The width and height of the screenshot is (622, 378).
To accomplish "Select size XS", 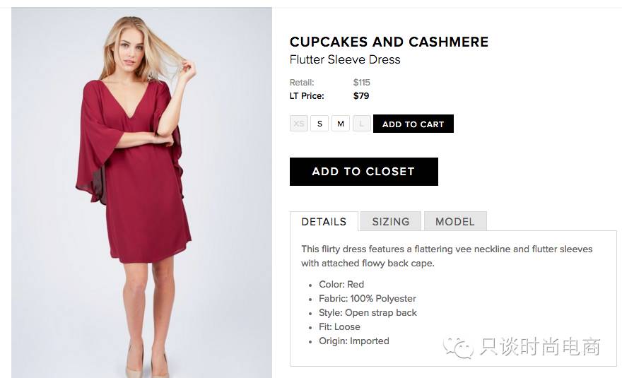I will (x=299, y=124).
